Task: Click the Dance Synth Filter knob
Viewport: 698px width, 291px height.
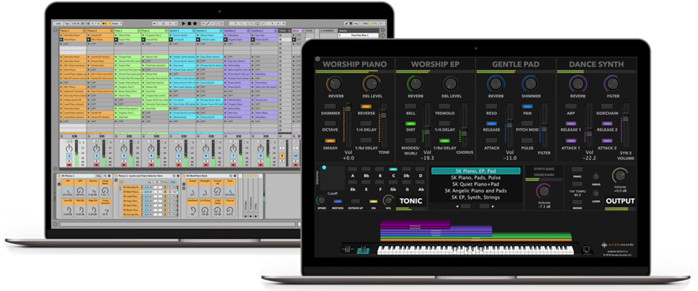Action: coord(611,84)
